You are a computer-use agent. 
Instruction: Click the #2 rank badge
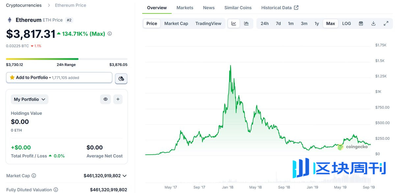coord(69,20)
